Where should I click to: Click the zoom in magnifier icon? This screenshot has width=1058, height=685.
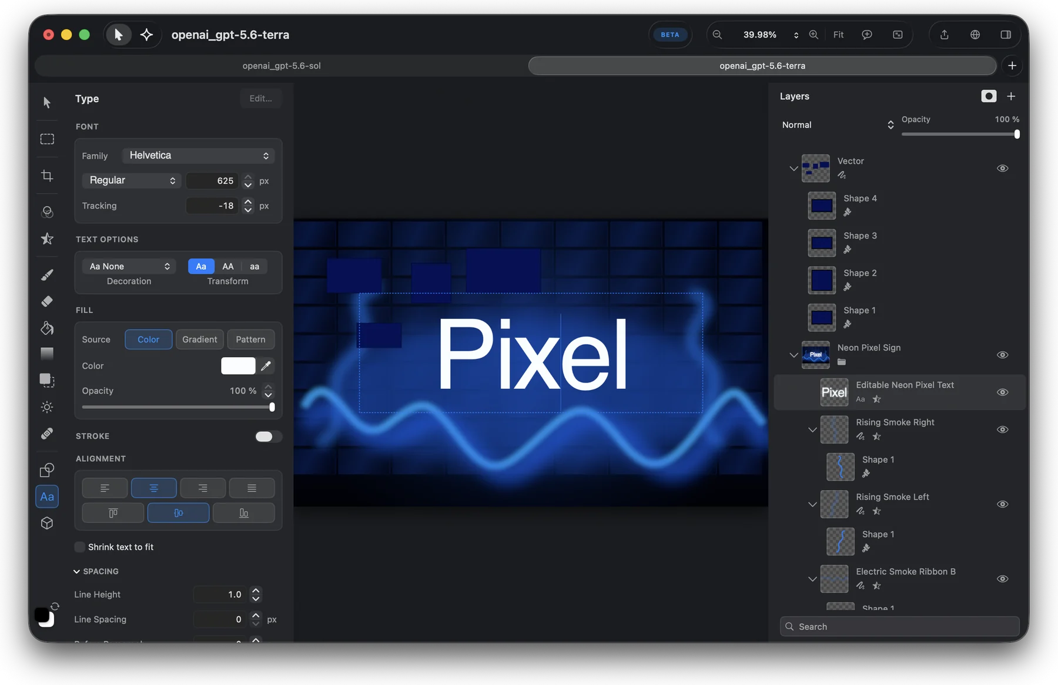[x=813, y=35]
